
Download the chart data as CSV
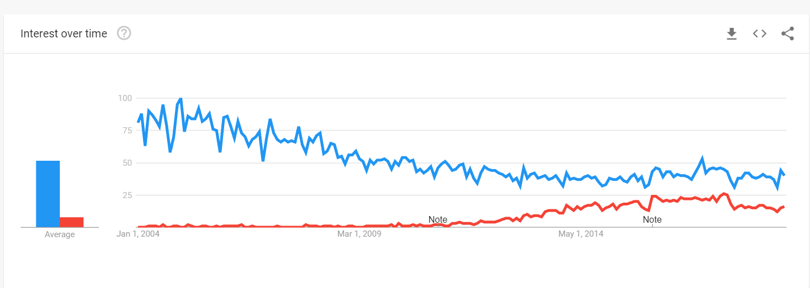click(x=731, y=34)
